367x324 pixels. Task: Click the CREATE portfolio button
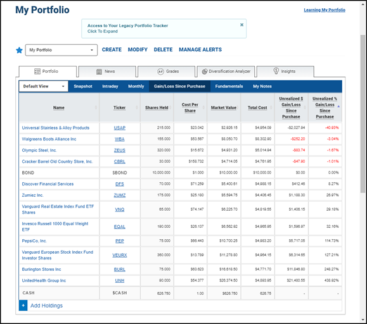tap(112, 49)
